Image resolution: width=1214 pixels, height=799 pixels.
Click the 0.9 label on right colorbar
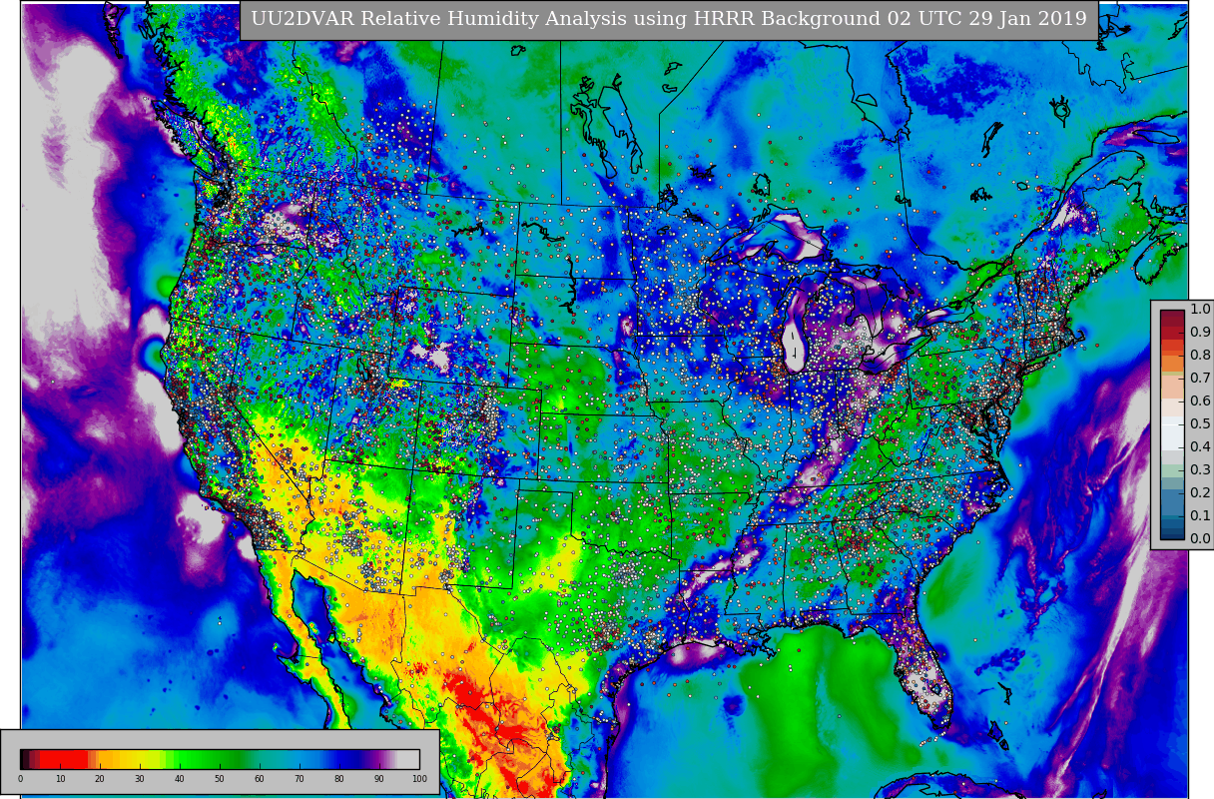point(1200,333)
